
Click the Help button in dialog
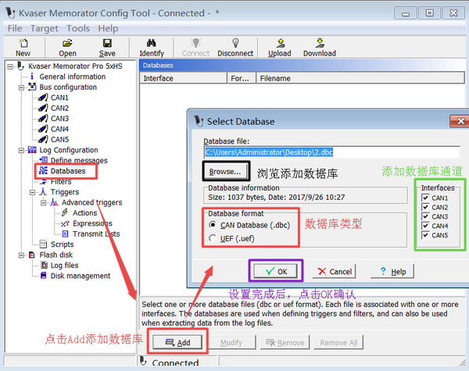point(392,272)
